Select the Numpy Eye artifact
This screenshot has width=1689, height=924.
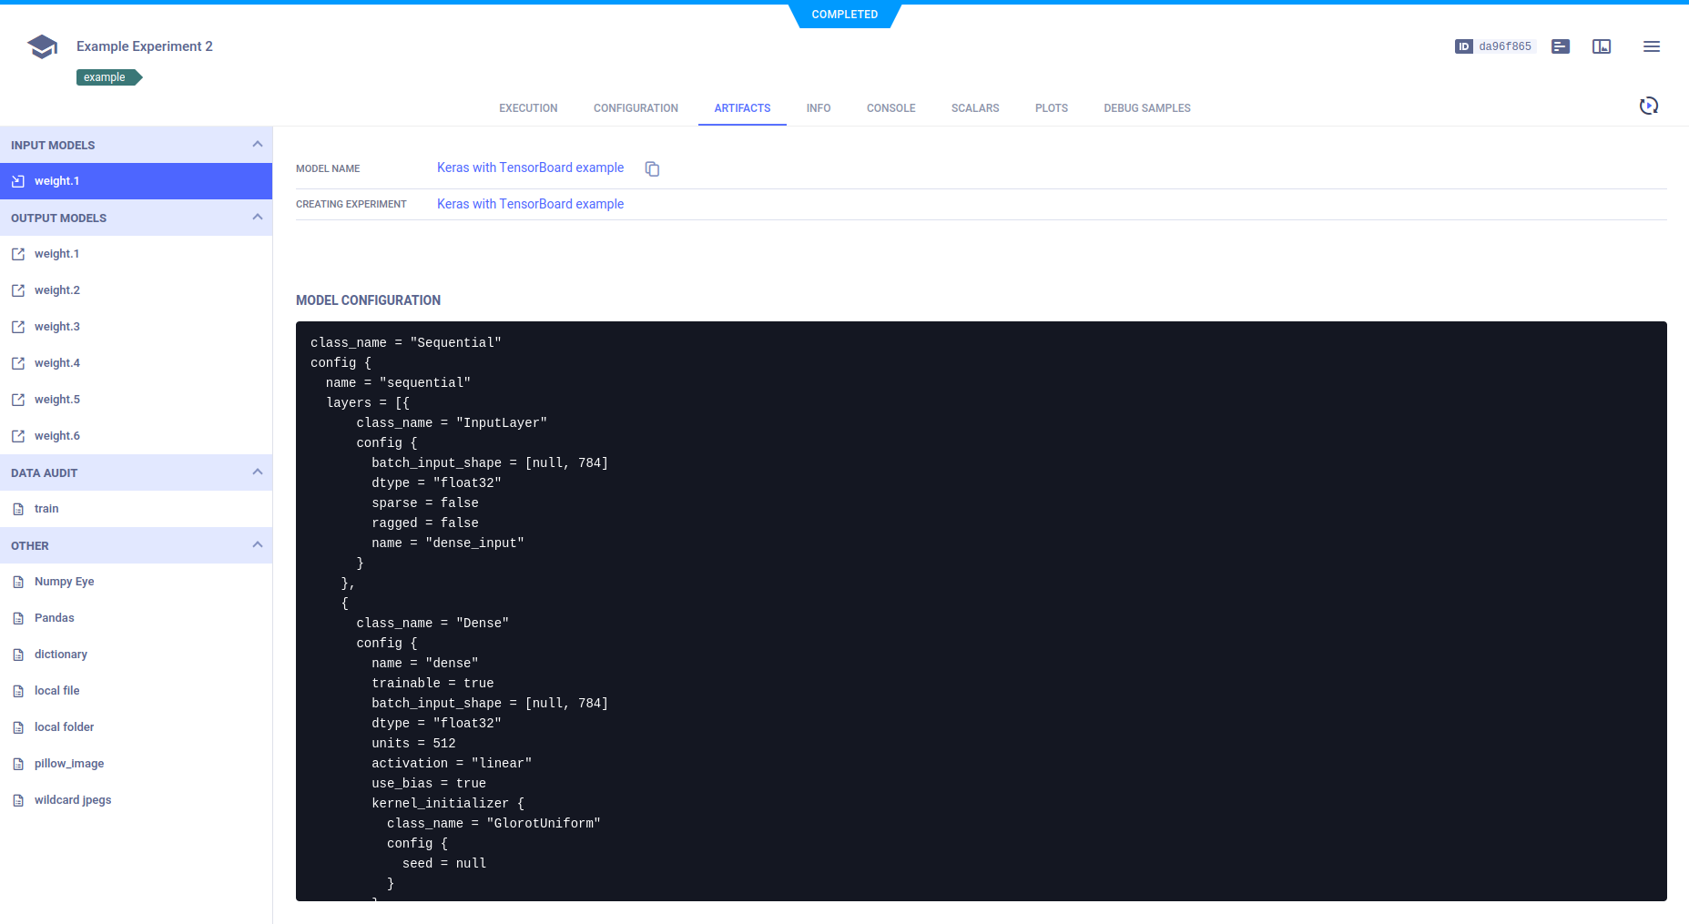64,581
